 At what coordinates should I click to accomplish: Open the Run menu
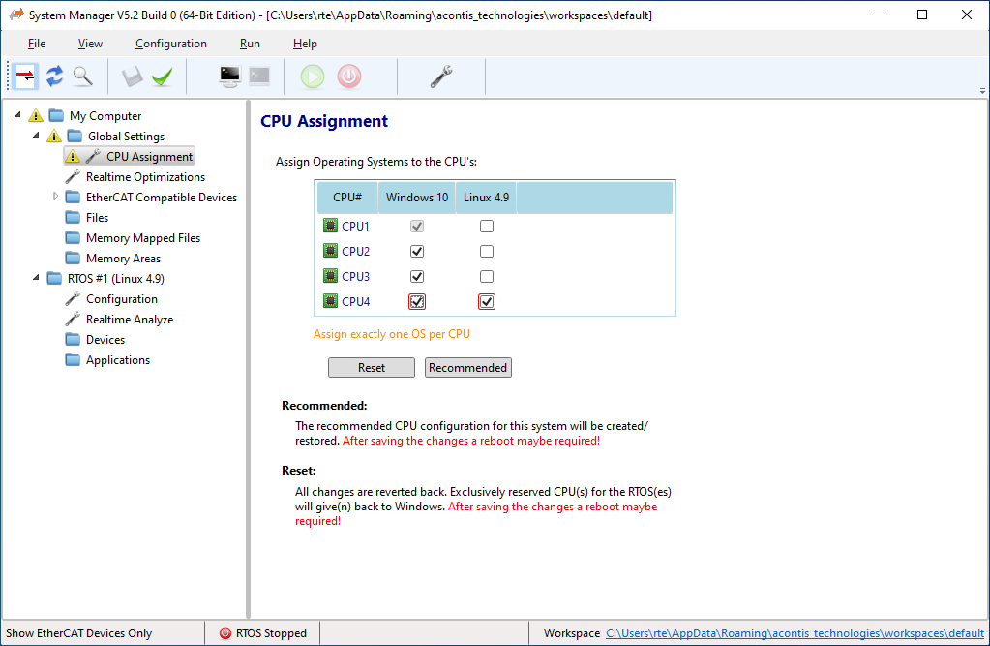pyautogui.click(x=250, y=43)
